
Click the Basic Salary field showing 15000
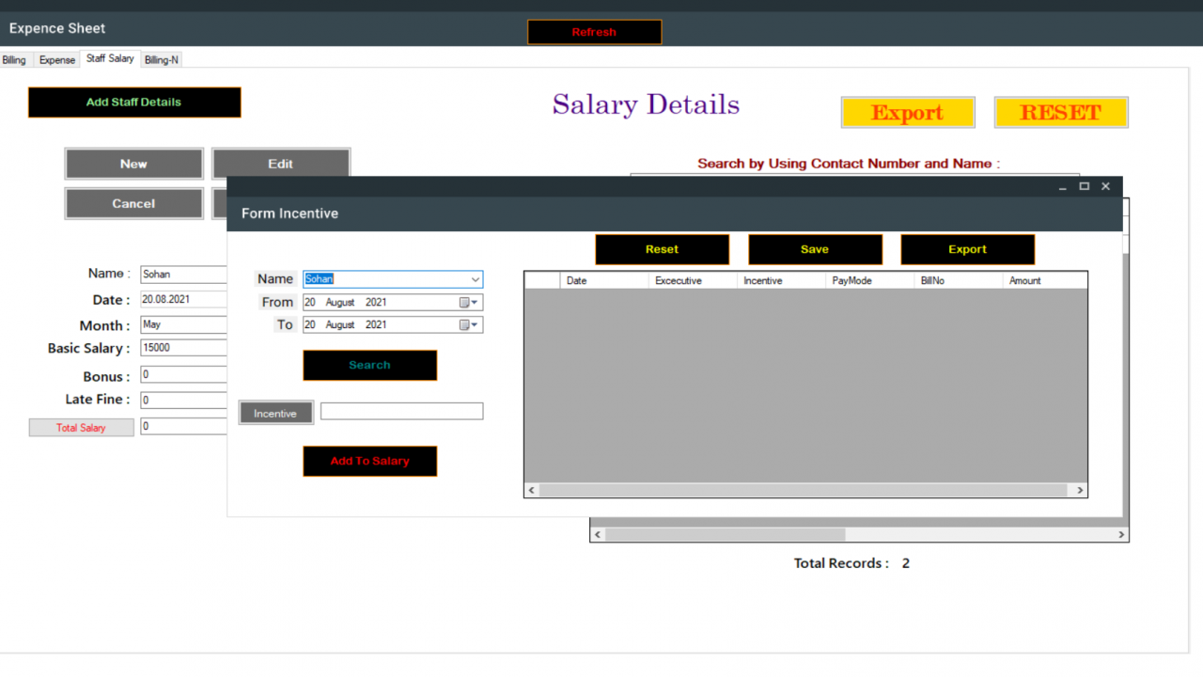pos(184,348)
